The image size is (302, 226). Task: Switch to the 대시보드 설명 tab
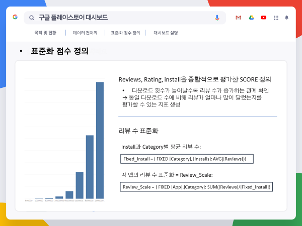point(166,33)
